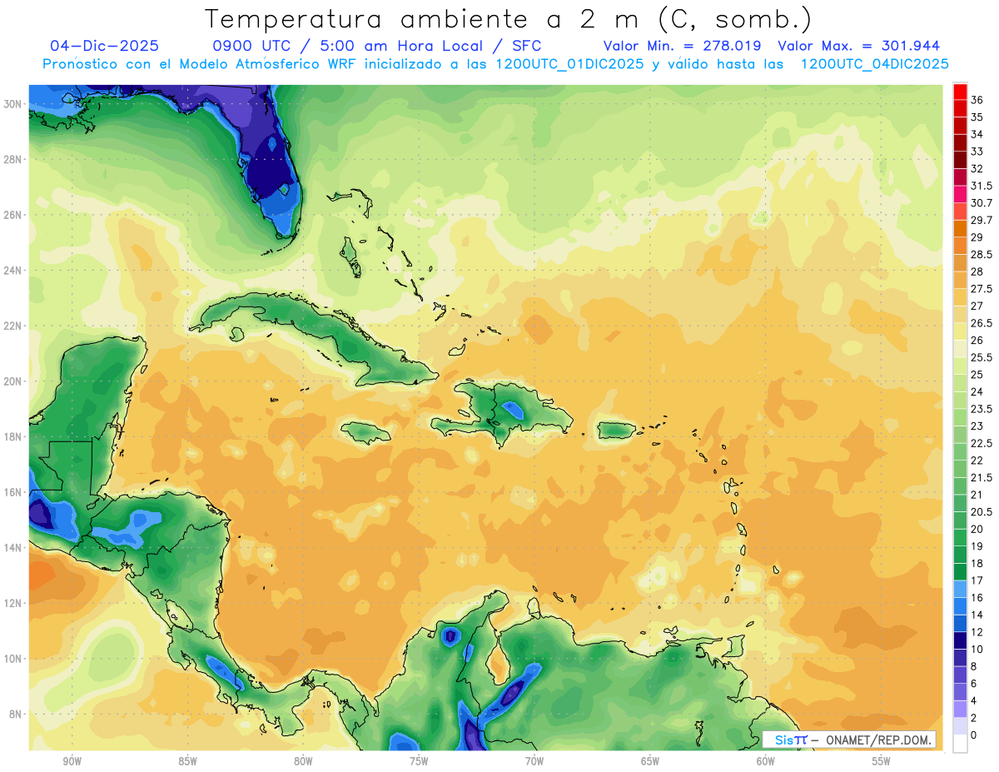Click the '36' colorbar value
Screen dimensions: 999x772
[x=977, y=100]
